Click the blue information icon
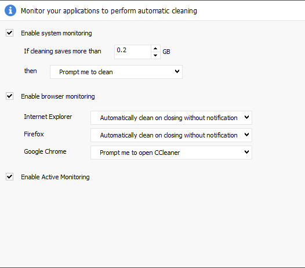This screenshot has width=305, height=268. pyautogui.click(x=10, y=10)
